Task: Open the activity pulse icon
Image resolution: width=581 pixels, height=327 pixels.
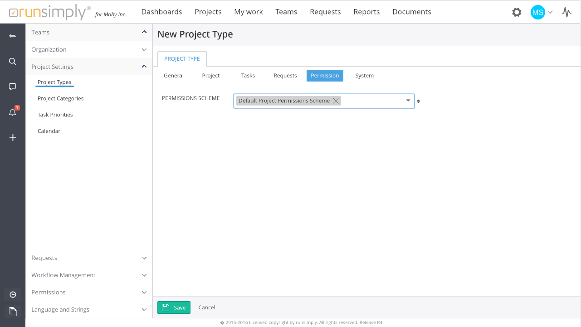Action: tap(566, 12)
